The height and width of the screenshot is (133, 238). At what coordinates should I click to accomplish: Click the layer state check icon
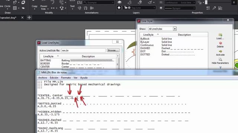coord(150,2)
